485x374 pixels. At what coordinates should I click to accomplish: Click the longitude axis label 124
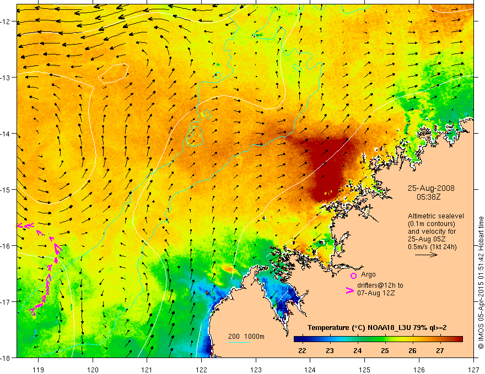pos(310,370)
